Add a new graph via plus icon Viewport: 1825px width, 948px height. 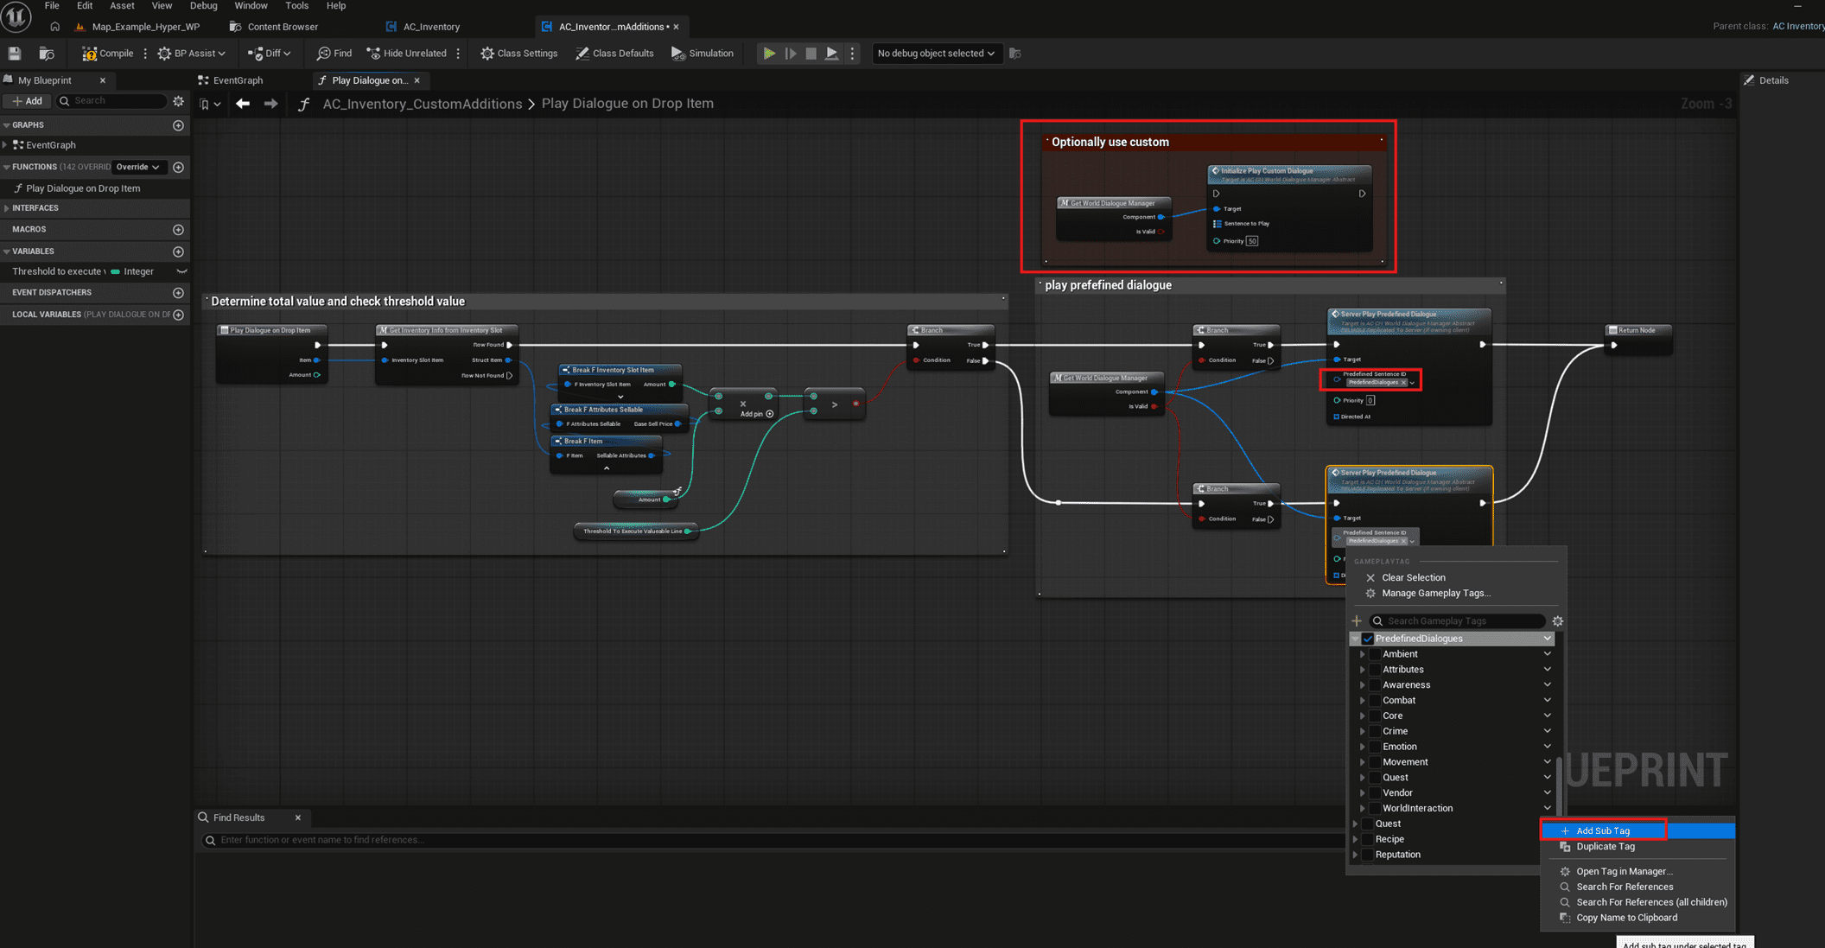pyautogui.click(x=179, y=125)
